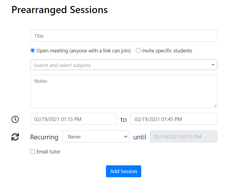
Task: Choose the Invite specific students radio option
Action: point(138,51)
